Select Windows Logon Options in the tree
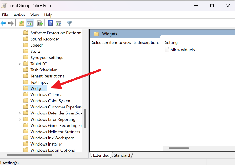Viewport: 235px width, 165px height. coord(53,150)
